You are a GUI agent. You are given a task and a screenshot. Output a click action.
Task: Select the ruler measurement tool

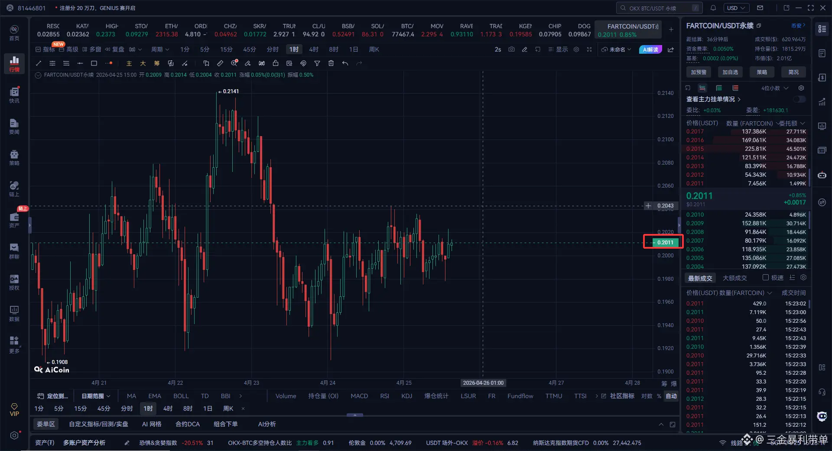(220, 63)
